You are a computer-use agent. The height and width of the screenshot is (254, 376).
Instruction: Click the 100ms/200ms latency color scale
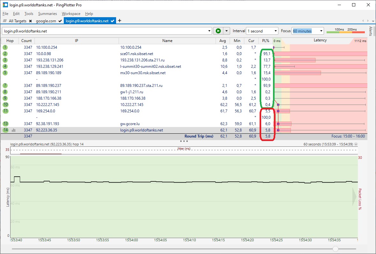(x=346, y=31)
